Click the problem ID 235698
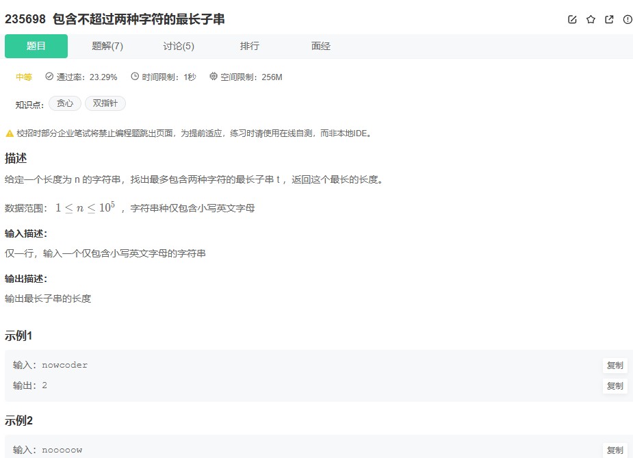 (x=25, y=19)
